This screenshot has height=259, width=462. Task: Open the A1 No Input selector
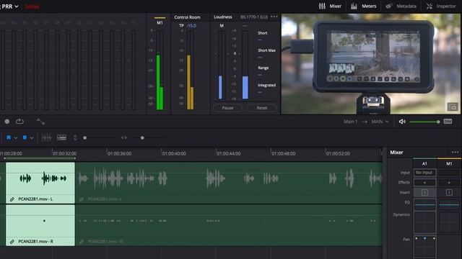pos(424,173)
